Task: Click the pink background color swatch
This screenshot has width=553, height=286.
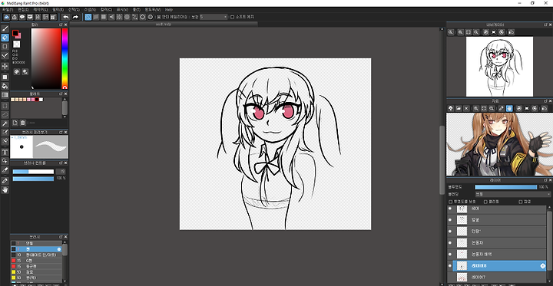Action: point(18,36)
